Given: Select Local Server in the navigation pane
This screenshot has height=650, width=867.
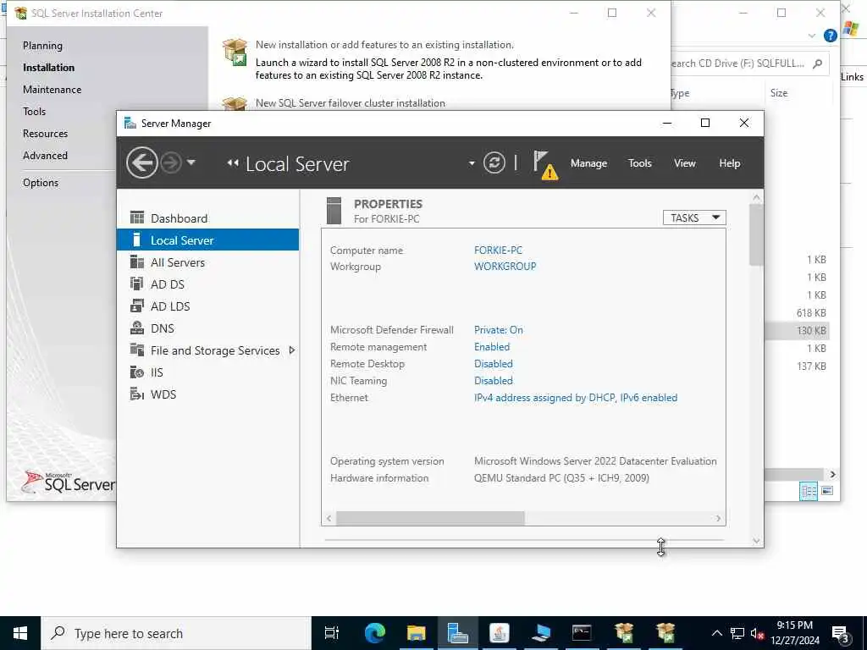Looking at the screenshot, I should (208, 240).
